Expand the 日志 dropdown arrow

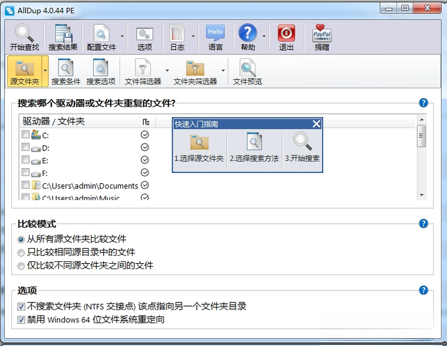[193, 36]
